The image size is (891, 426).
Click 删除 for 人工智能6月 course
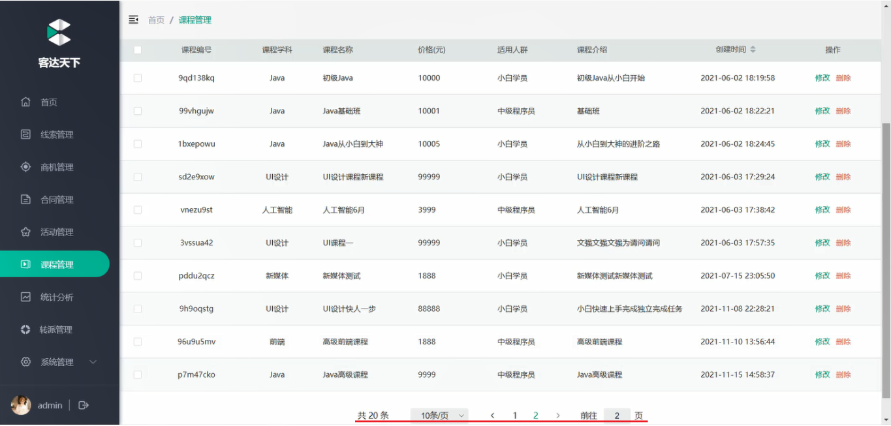(843, 209)
